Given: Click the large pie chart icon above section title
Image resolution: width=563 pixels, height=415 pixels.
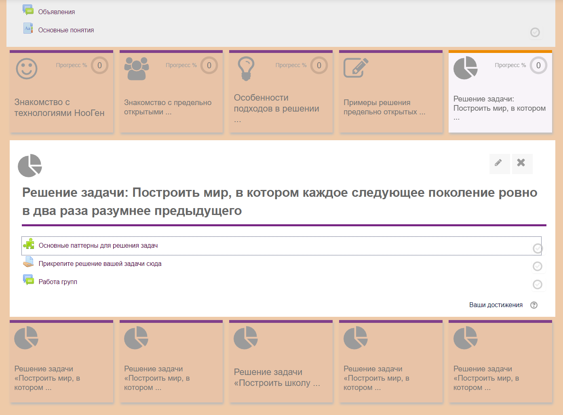Looking at the screenshot, I should tap(30, 166).
